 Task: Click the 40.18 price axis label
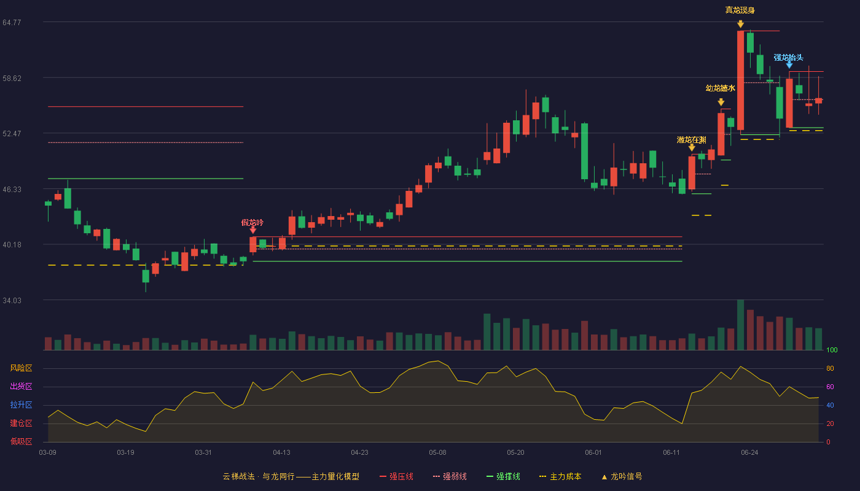[12, 245]
